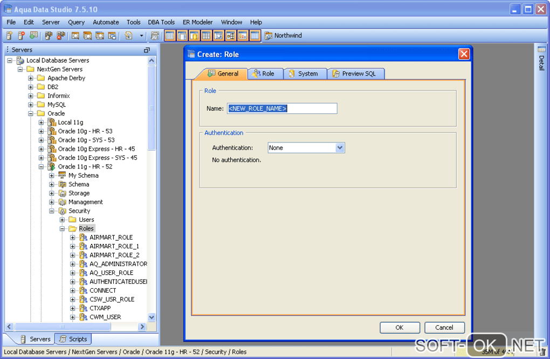This screenshot has width=550, height=359.
Task: Click the query window icon with magnifier
Action: (x=75, y=36)
